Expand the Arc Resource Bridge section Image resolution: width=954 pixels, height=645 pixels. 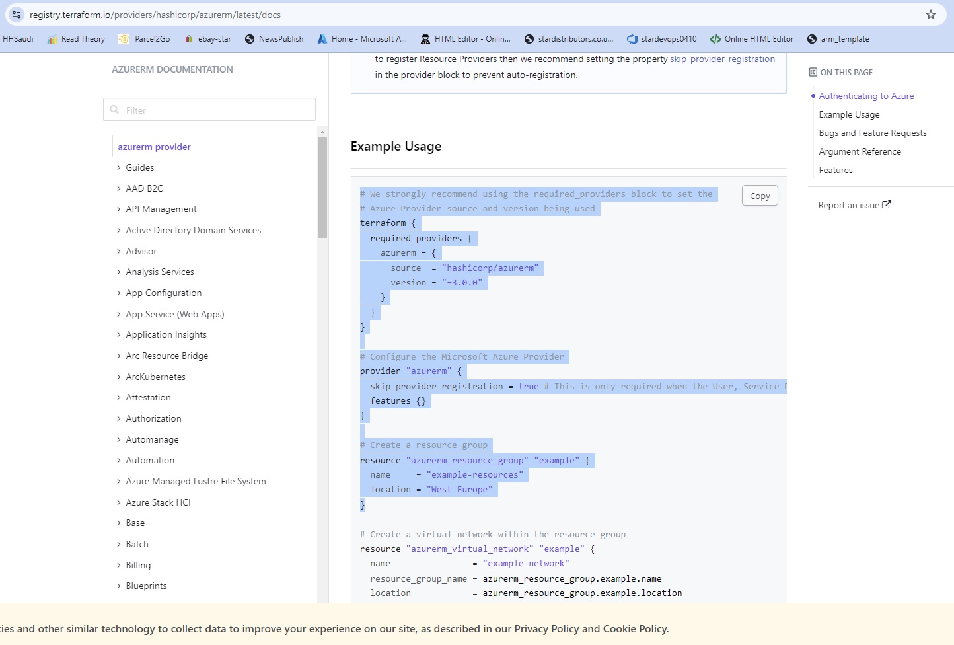(119, 356)
